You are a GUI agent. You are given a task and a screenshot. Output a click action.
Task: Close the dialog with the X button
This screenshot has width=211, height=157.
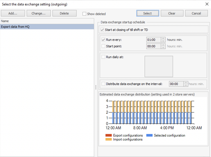pyautogui.click(x=206, y=4)
